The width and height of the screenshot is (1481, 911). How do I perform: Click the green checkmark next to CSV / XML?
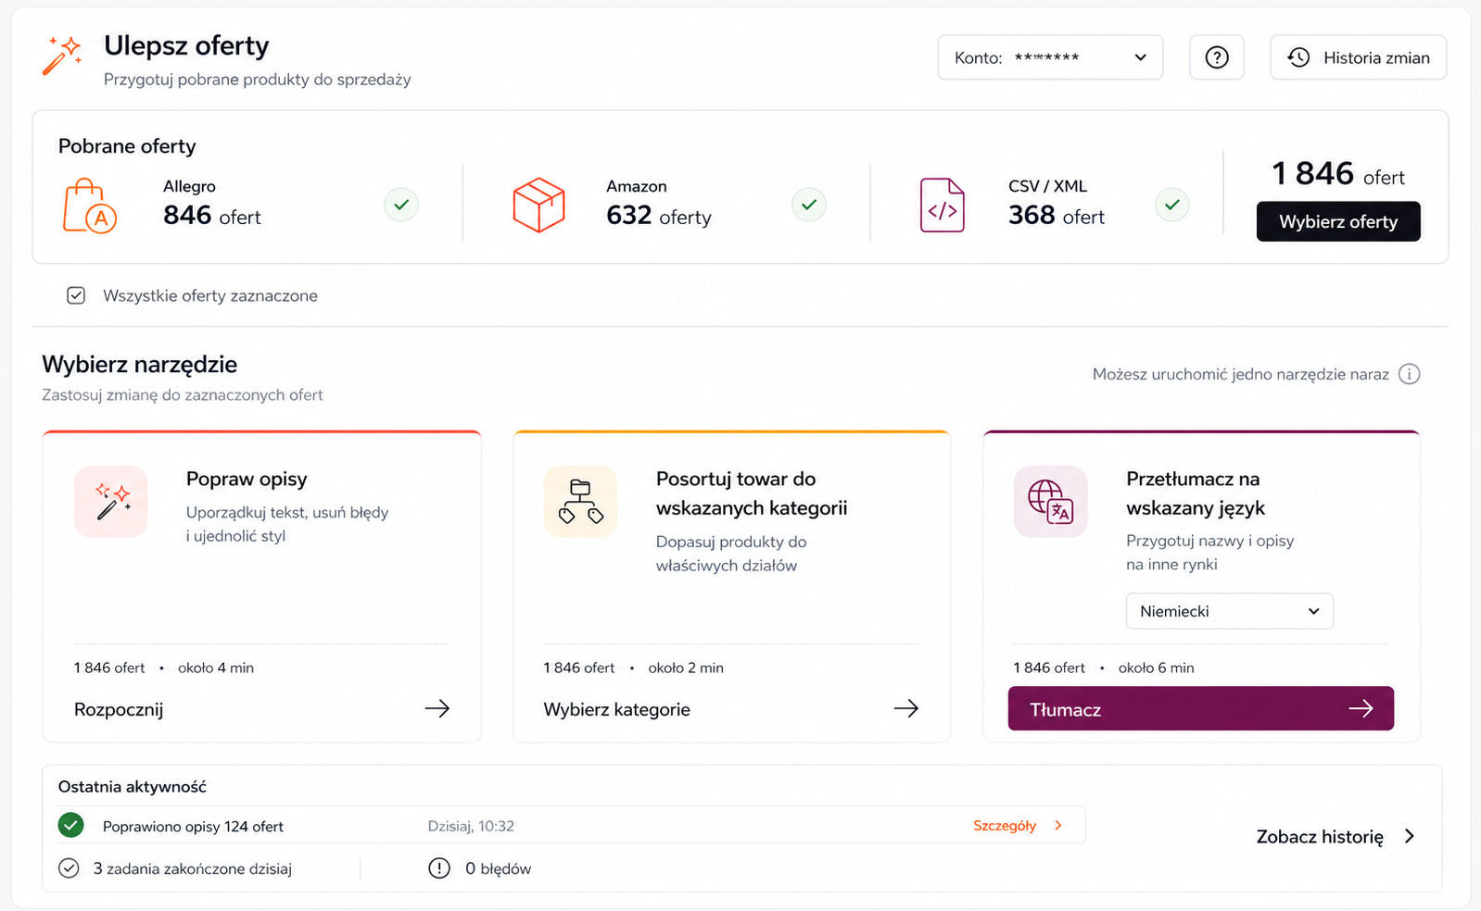click(1172, 205)
